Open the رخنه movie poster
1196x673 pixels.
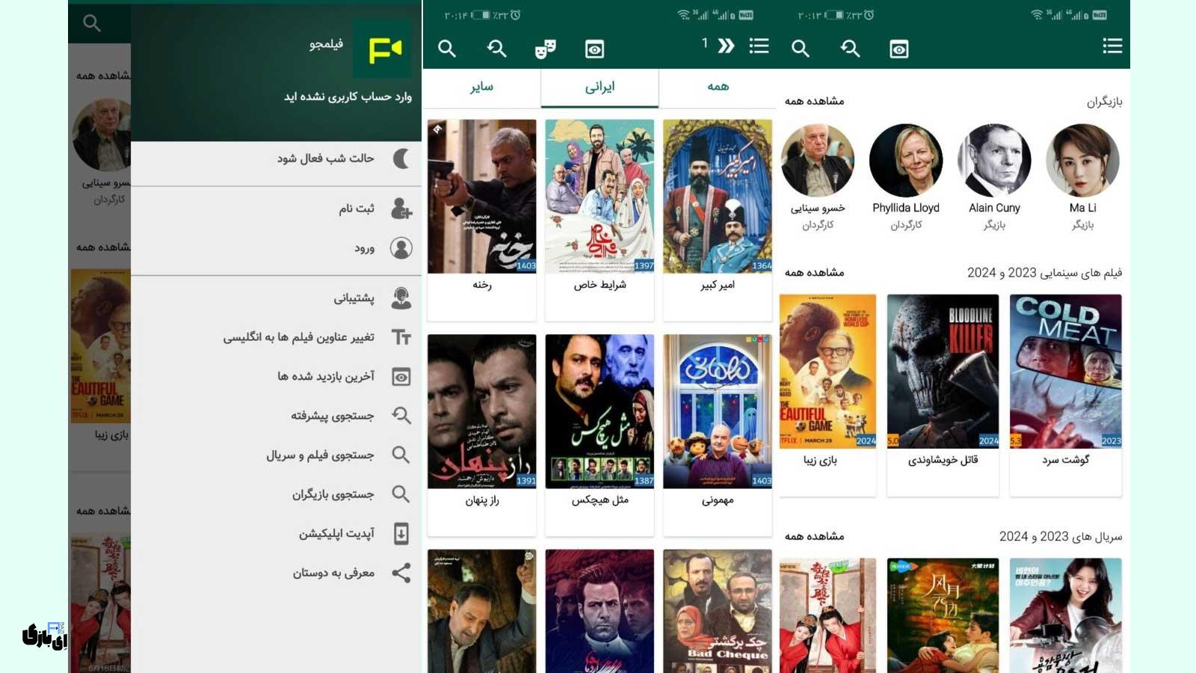[482, 197]
